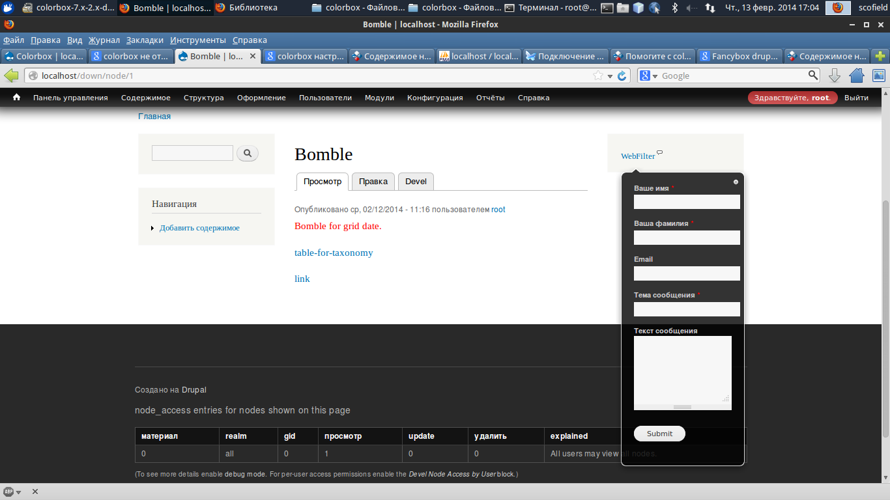The image size is (890, 500).
Task: Click the Тема сообщения input field
Action: pyautogui.click(x=687, y=309)
